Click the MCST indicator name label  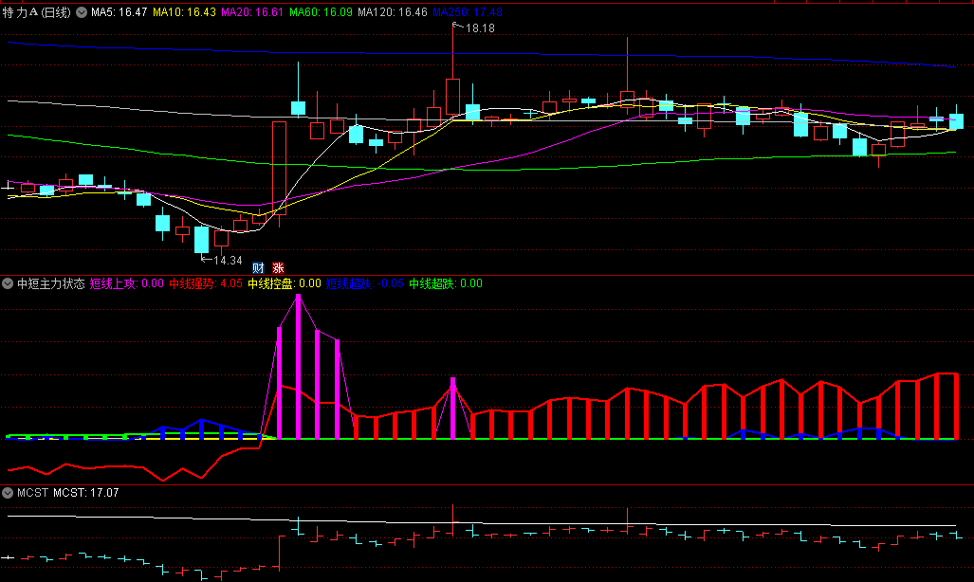(33, 493)
